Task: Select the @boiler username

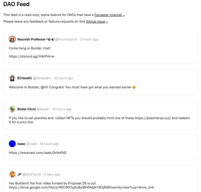Action: [x=43, y=109]
